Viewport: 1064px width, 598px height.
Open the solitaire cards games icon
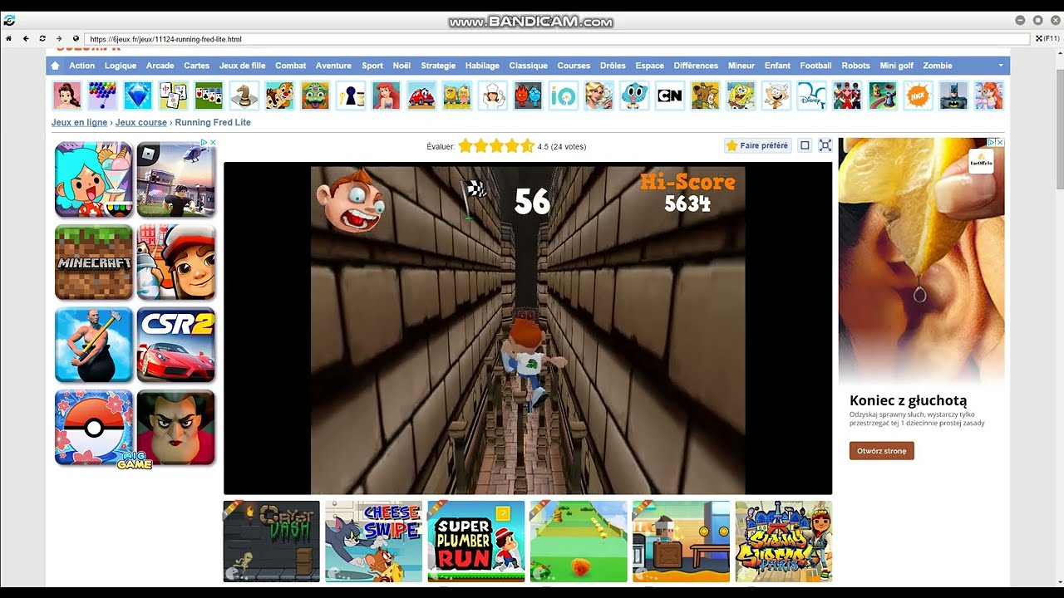pyautogui.click(x=209, y=96)
